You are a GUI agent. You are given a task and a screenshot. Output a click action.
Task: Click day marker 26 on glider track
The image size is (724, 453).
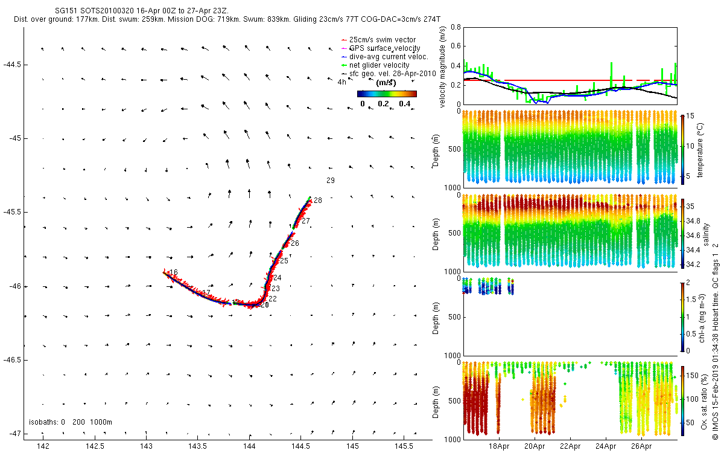(295, 243)
